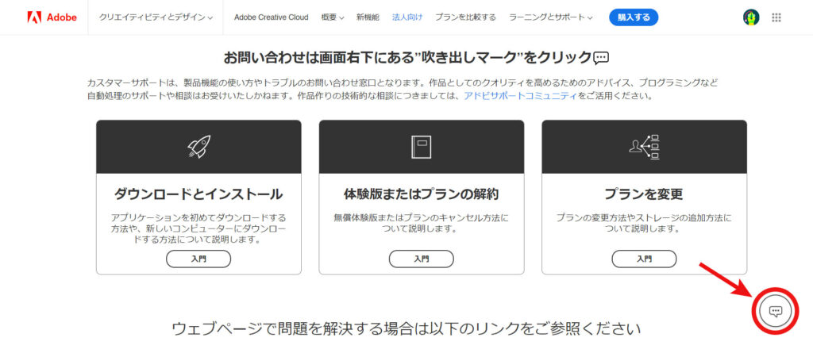Open the app switcher grid icon
The width and height of the screenshot is (813, 353).
tap(776, 17)
